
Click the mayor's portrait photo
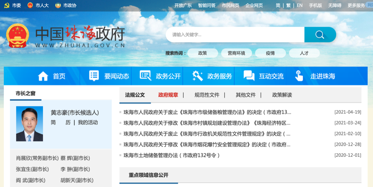coord(29,124)
